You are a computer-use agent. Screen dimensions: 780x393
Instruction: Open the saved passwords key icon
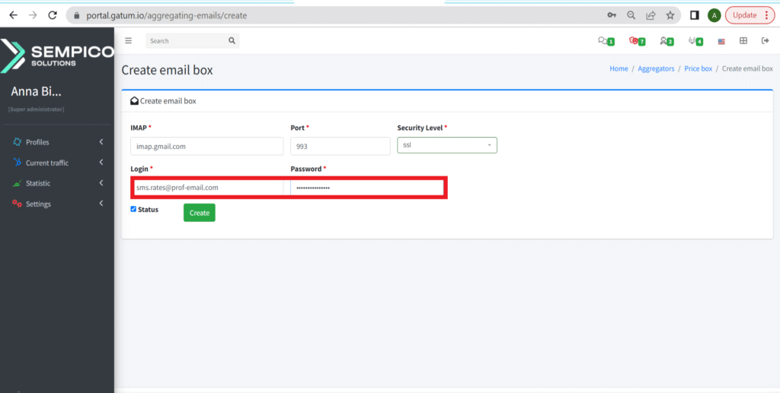pyautogui.click(x=612, y=15)
